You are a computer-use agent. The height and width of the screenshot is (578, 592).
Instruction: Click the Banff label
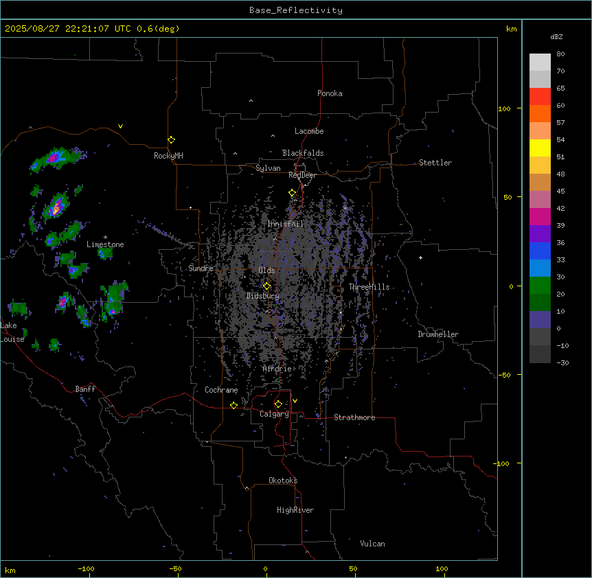click(85, 389)
